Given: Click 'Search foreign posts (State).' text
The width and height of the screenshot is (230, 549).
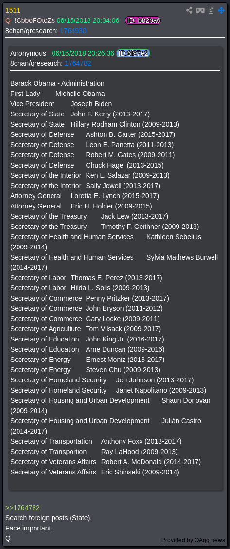Looking at the screenshot, I should click(49, 518).
